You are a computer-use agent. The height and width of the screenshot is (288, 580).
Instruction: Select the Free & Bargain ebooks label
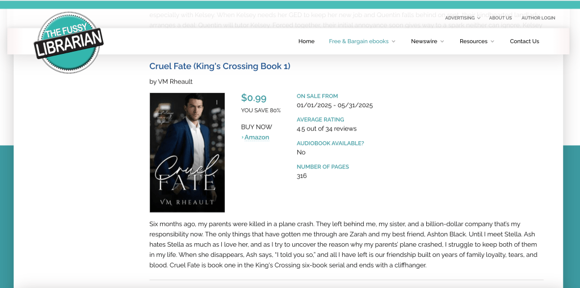tap(359, 41)
